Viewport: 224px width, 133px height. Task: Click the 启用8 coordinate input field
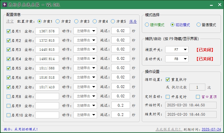tap(47, 97)
